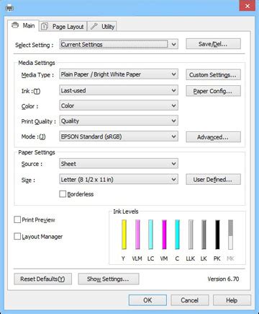Click the Reset Defaults(Y) button
Viewport: 259px width, 314px height.
coord(42,279)
